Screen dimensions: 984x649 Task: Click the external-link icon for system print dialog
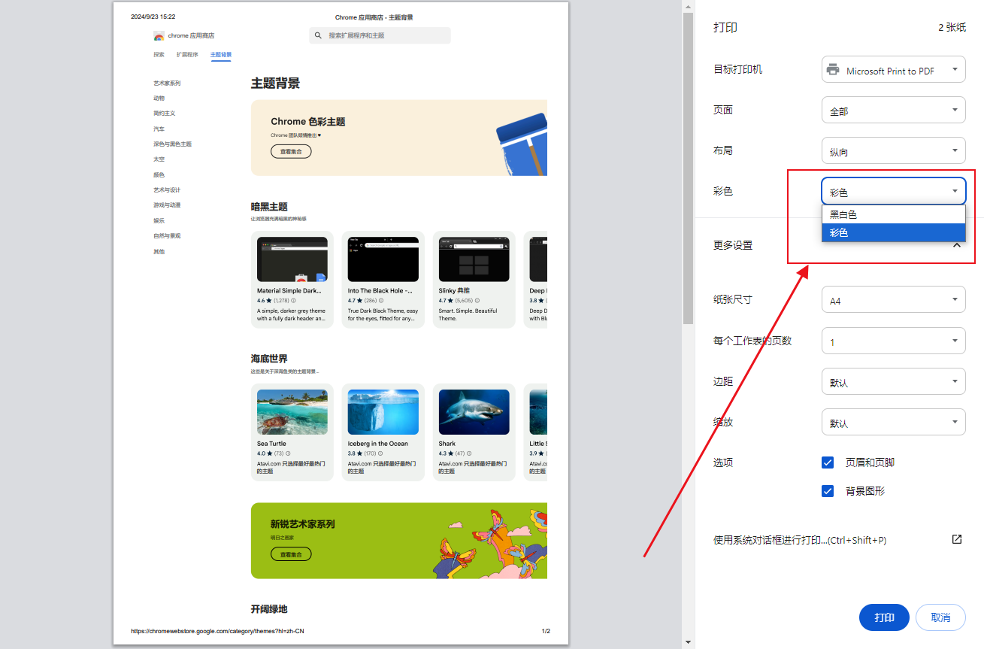957,539
